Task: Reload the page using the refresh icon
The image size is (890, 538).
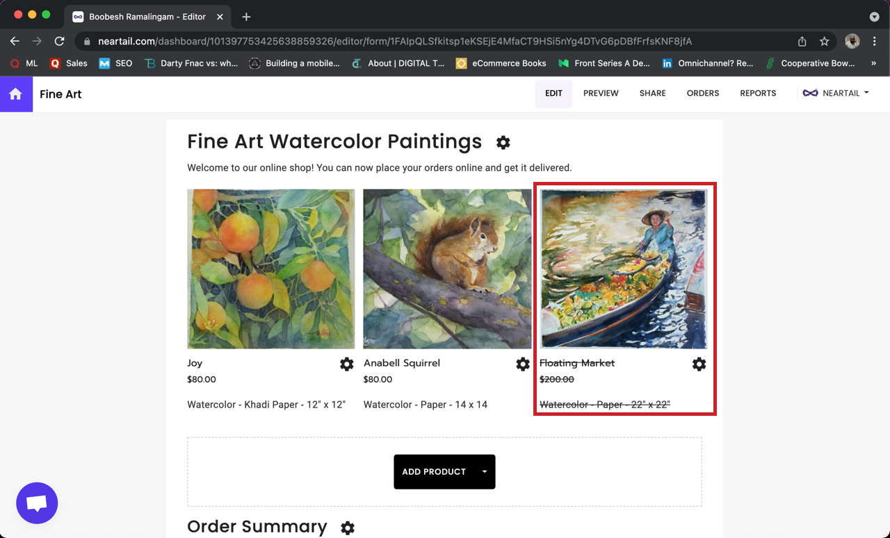Action: 59,41
